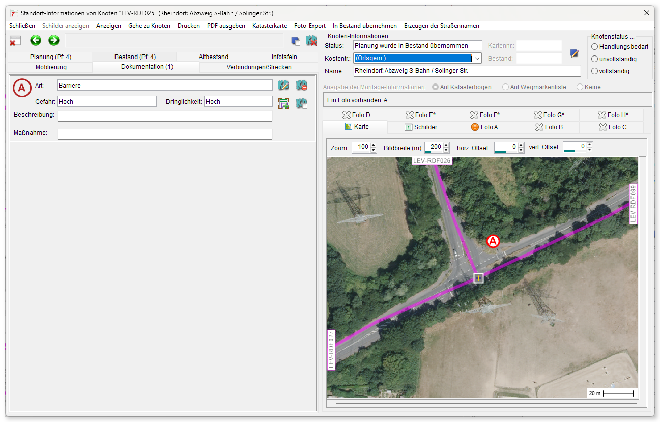Click Erzeugen der Straßennamen menu item
The height and width of the screenshot is (422, 660).
[x=441, y=26]
